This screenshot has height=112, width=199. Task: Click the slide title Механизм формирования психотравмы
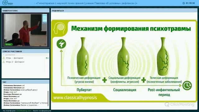click(x=131, y=28)
